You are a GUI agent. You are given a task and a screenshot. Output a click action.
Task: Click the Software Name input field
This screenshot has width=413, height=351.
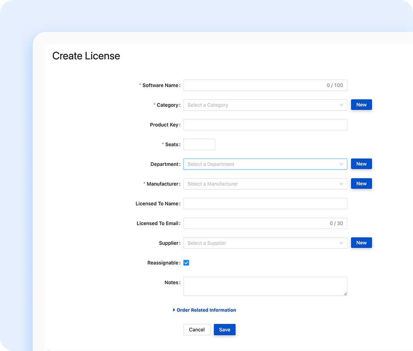tap(265, 85)
